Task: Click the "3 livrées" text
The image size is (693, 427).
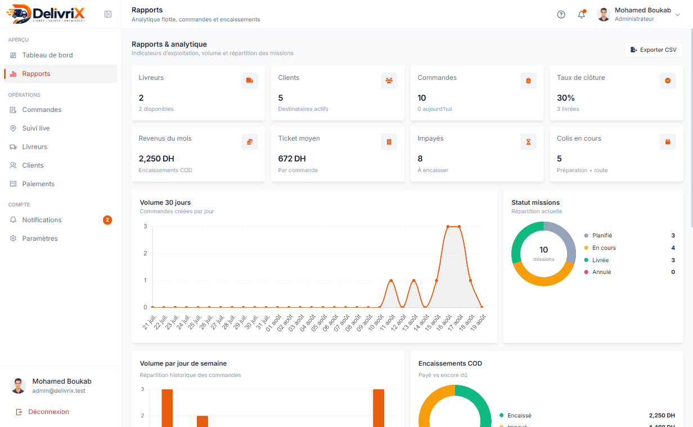Action: pyautogui.click(x=568, y=109)
